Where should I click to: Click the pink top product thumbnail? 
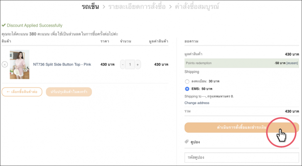[20, 64]
